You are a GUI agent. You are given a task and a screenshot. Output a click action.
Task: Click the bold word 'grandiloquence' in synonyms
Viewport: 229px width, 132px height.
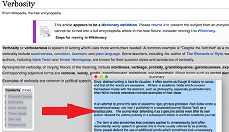click(x=179, y=67)
